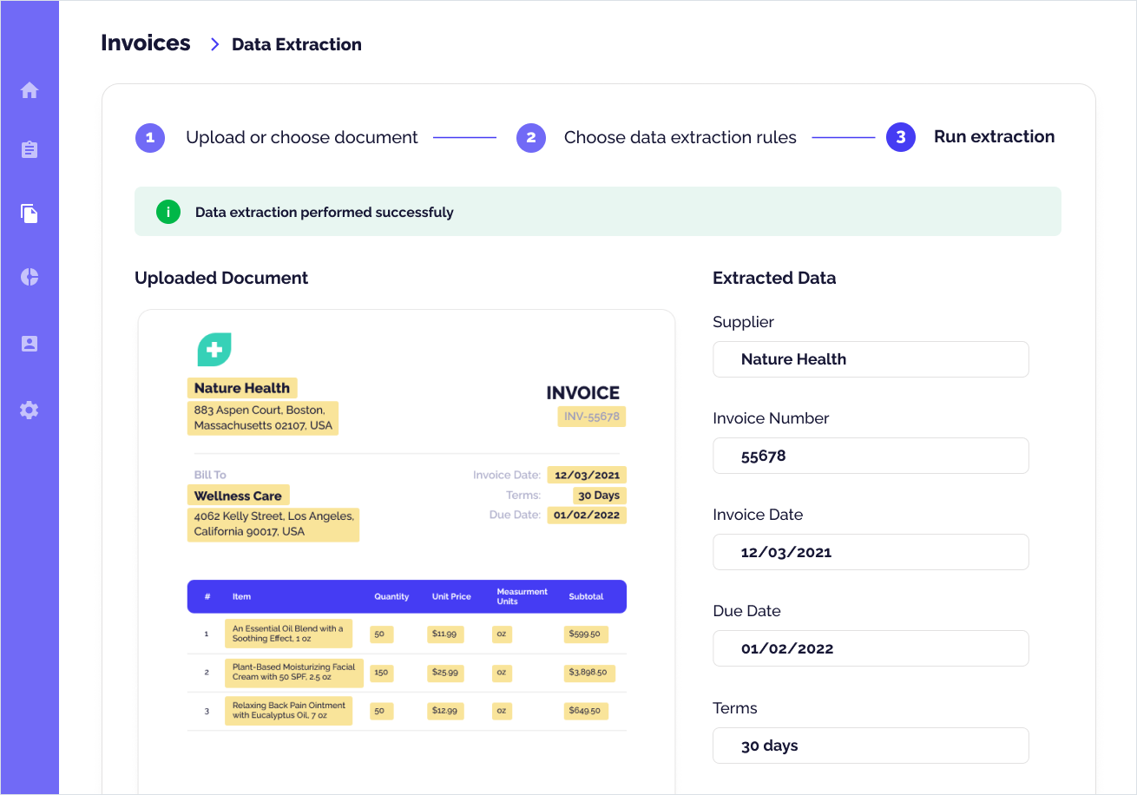Viewport: 1137px width, 795px height.
Task: Click the $25.99 unit price cell
Action: (x=445, y=673)
